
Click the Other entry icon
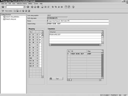(x=29, y=11)
